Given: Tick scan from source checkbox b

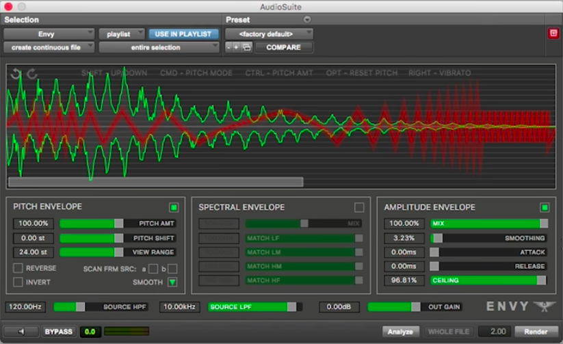Looking at the screenshot, I should click(172, 269).
